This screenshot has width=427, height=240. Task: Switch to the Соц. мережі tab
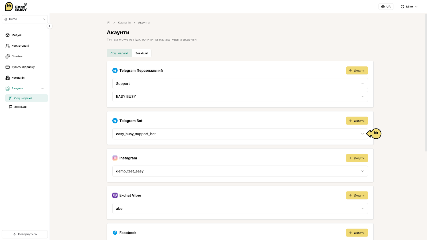pyautogui.click(x=119, y=53)
